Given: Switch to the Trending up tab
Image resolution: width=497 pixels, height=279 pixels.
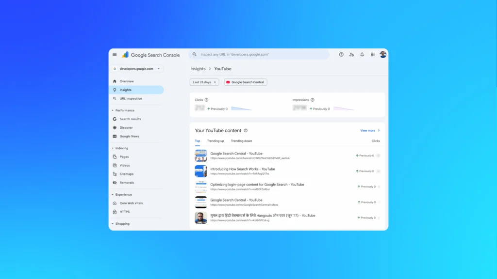Looking at the screenshot, I should [x=215, y=141].
